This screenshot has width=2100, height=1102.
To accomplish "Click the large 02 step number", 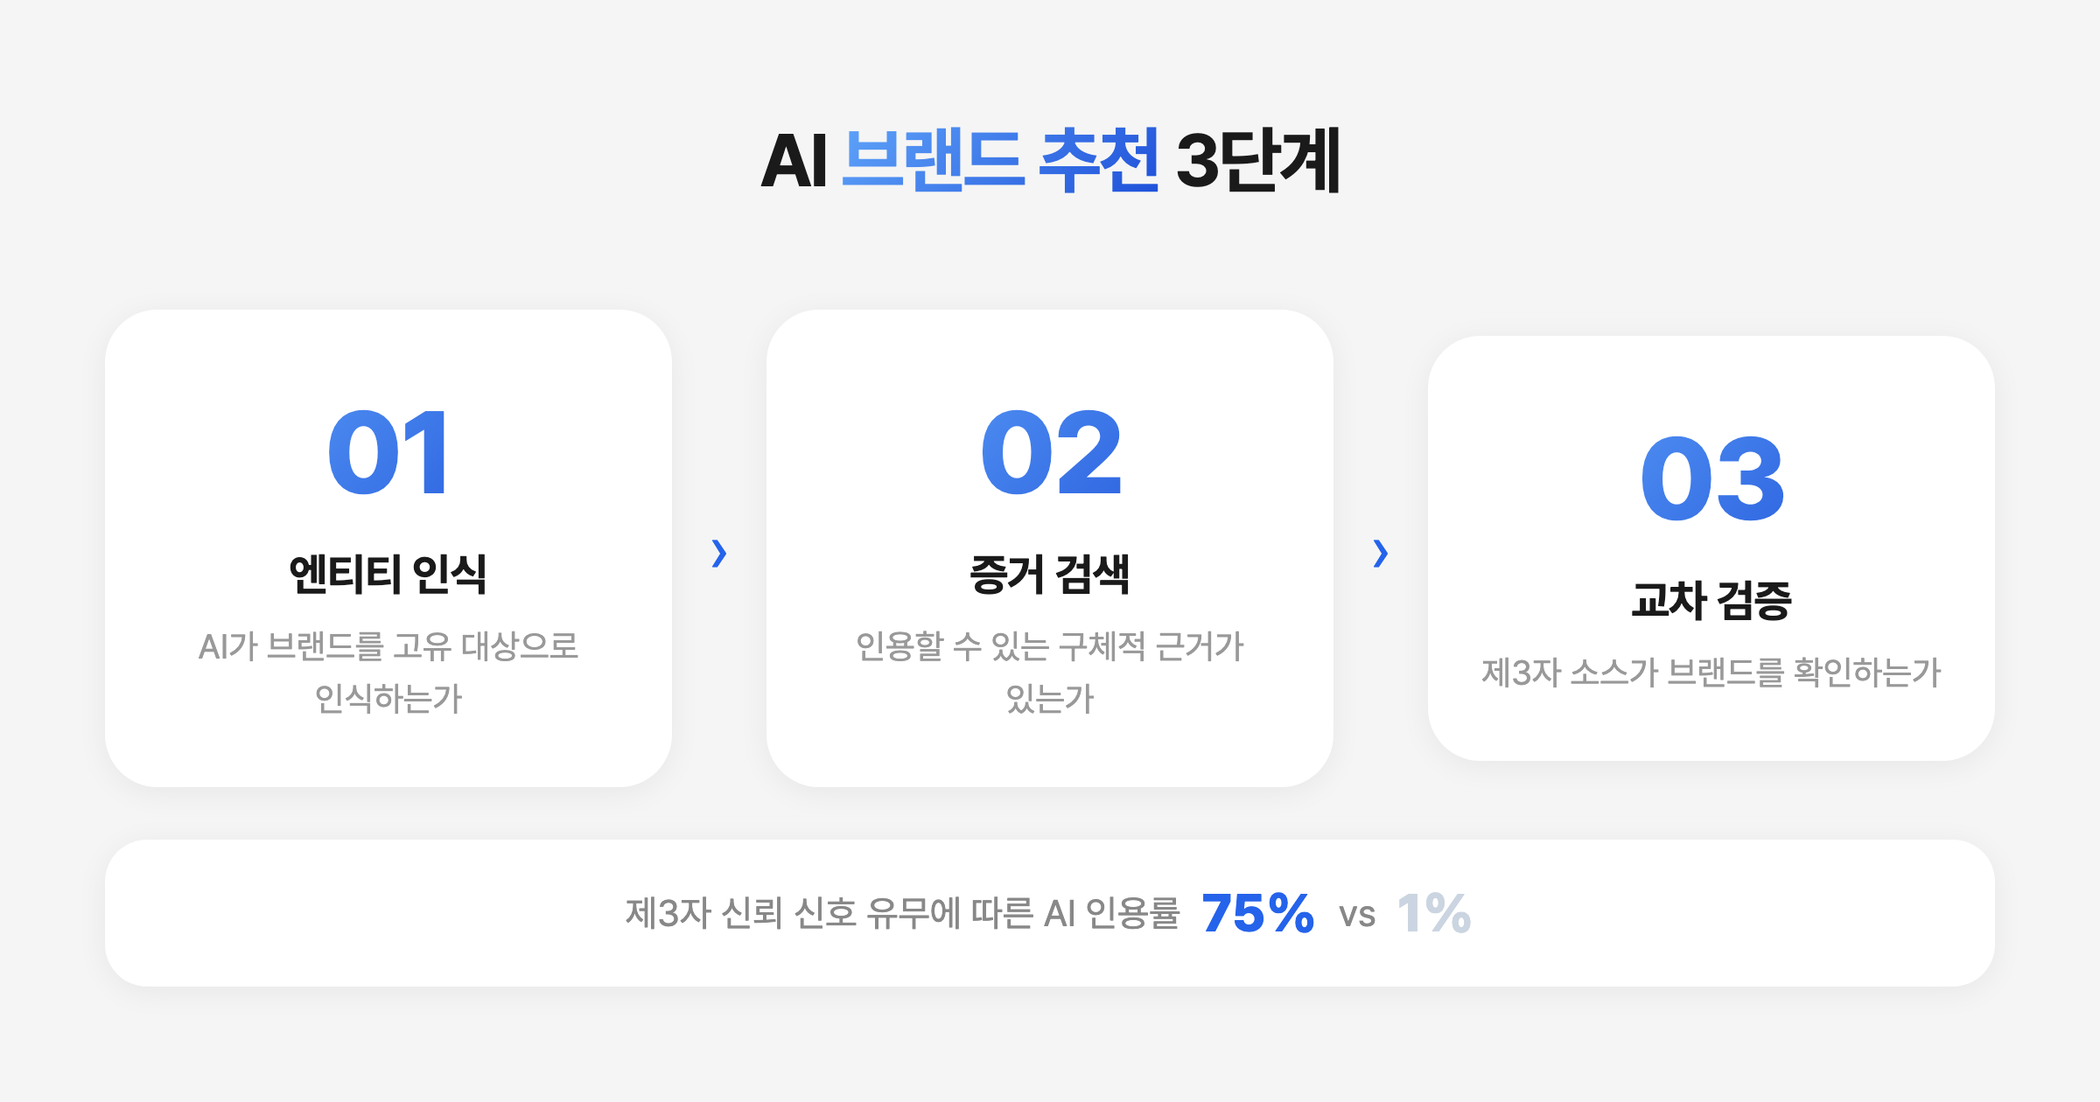I will coord(1050,453).
